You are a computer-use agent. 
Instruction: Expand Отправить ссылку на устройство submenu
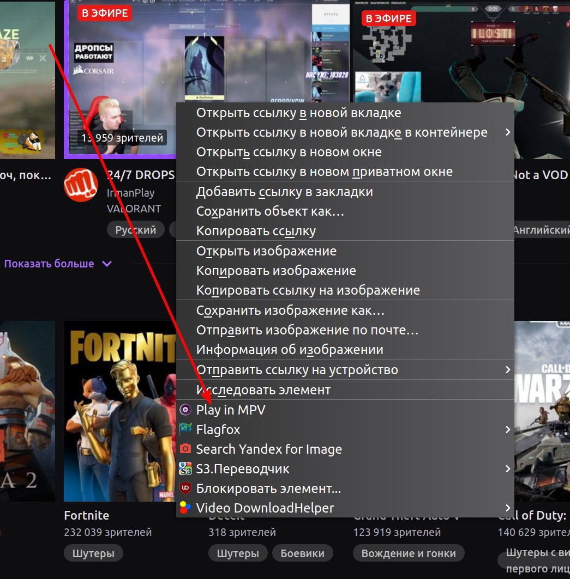(x=345, y=370)
